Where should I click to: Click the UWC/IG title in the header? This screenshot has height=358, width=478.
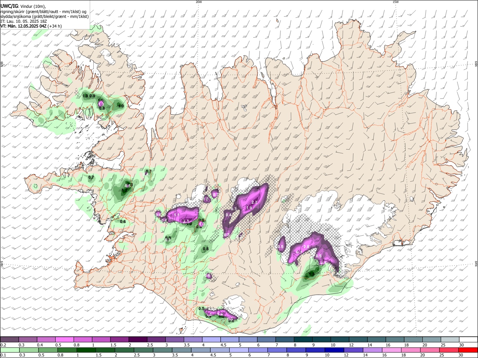coord(9,6)
